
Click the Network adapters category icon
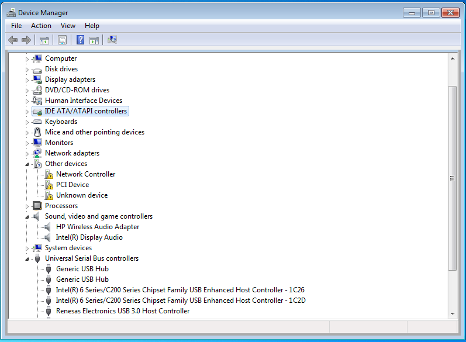(37, 153)
